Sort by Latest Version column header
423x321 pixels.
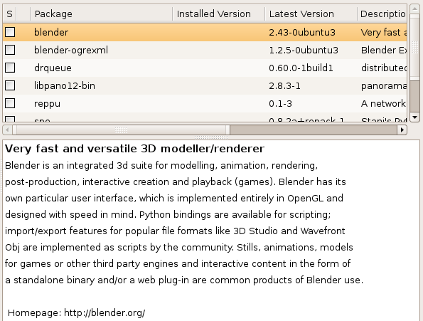[311, 14]
